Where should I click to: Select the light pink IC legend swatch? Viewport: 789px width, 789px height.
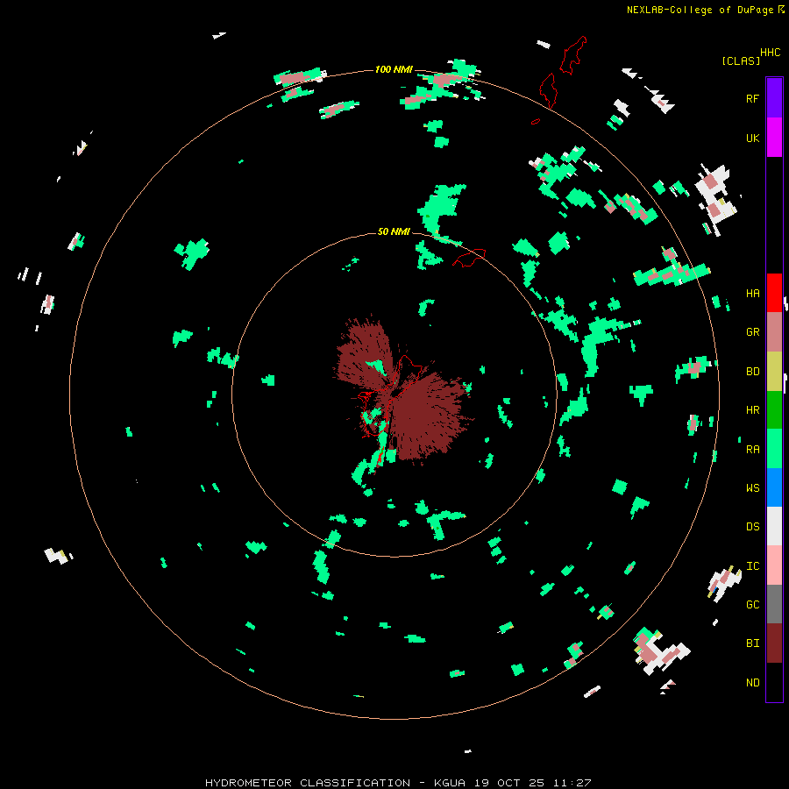click(774, 565)
